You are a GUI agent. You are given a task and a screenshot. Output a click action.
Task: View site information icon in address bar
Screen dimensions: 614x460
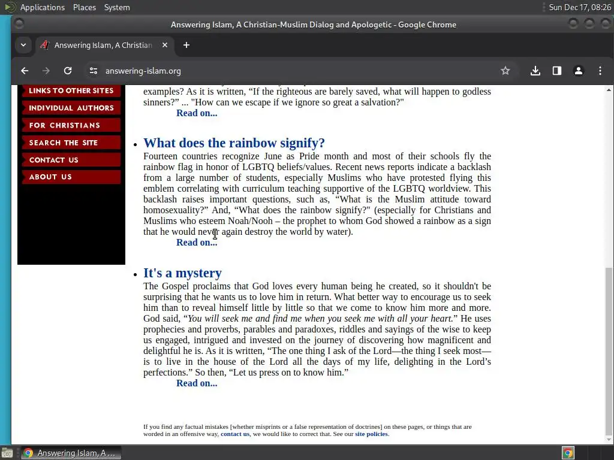[93, 71]
